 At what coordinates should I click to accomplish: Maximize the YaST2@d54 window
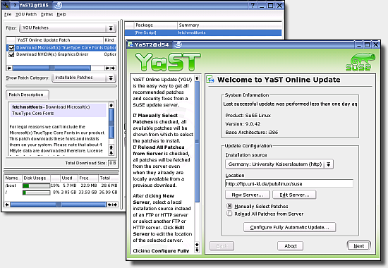pyautogui.click(x=368, y=45)
